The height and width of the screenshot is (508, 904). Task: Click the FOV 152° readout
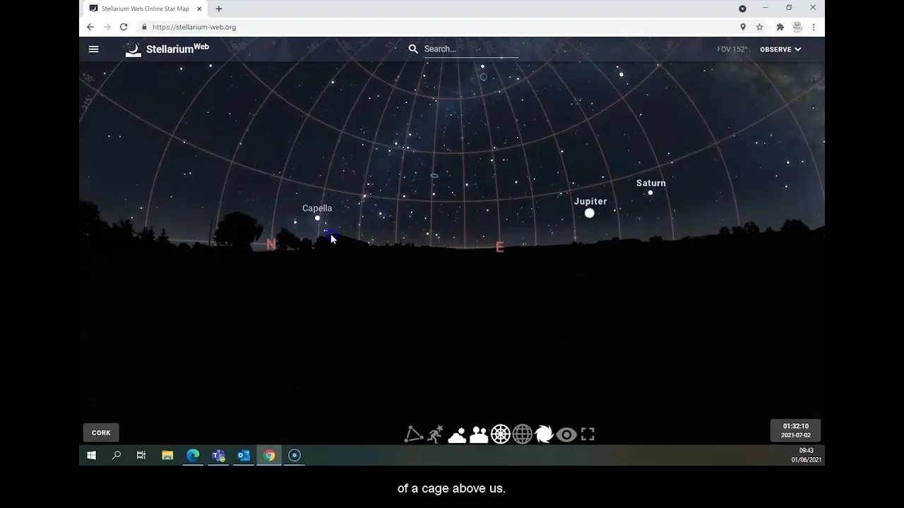coord(732,49)
